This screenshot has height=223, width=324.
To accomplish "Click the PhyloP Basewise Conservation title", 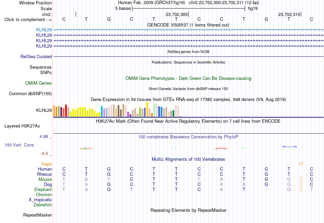I will point(188,137).
